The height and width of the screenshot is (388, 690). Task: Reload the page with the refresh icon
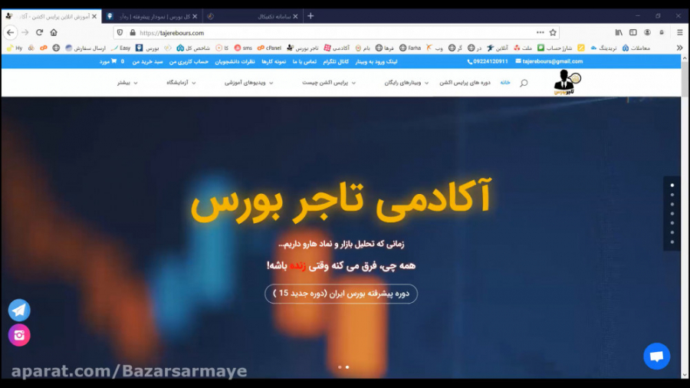pyautogui.click(x=39, y=32)
